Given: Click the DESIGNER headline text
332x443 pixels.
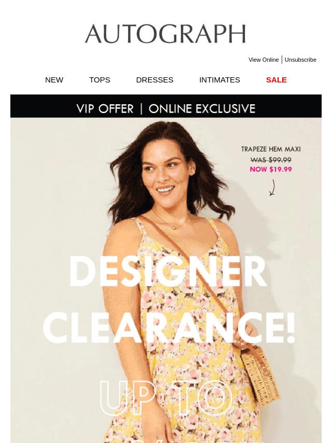Looking at the screenshot, I should (x=168, y=272).
